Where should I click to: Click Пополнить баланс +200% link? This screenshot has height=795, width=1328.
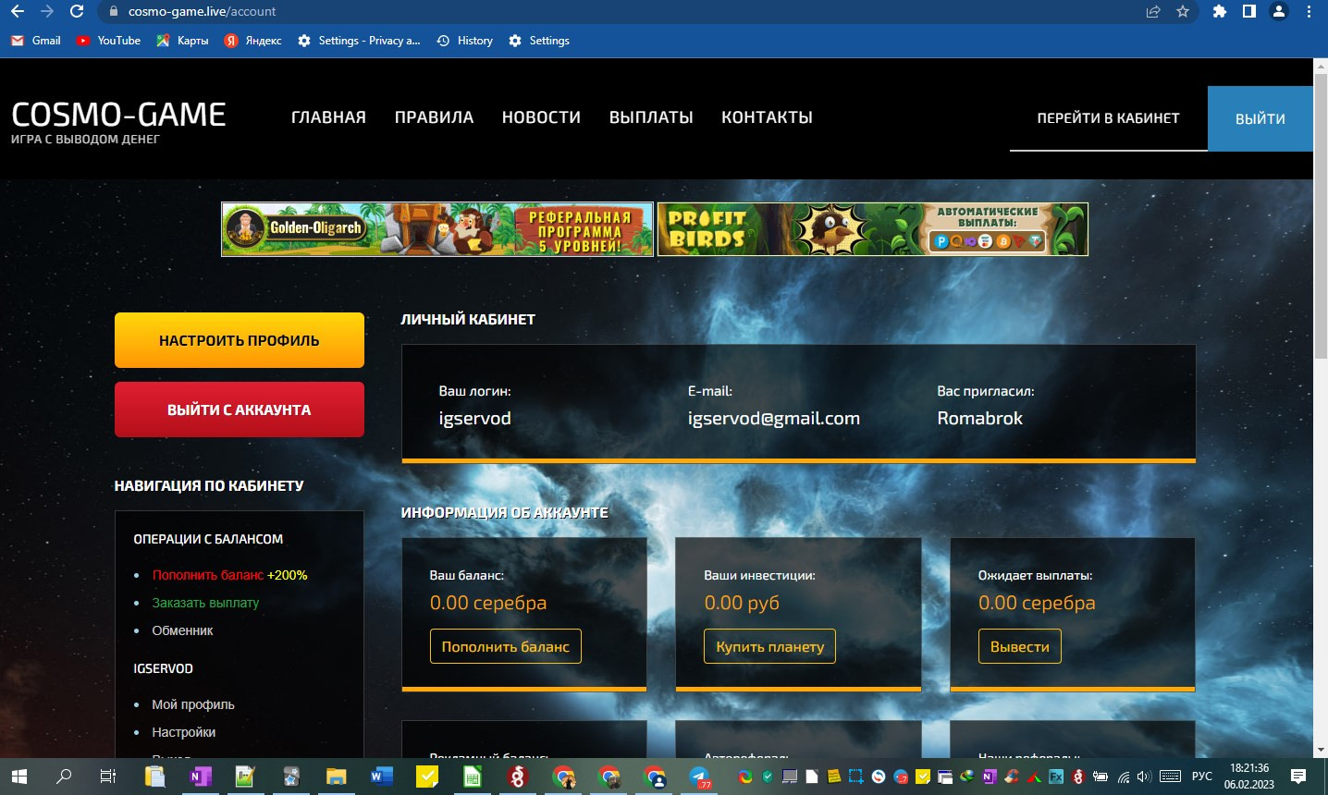229,575
